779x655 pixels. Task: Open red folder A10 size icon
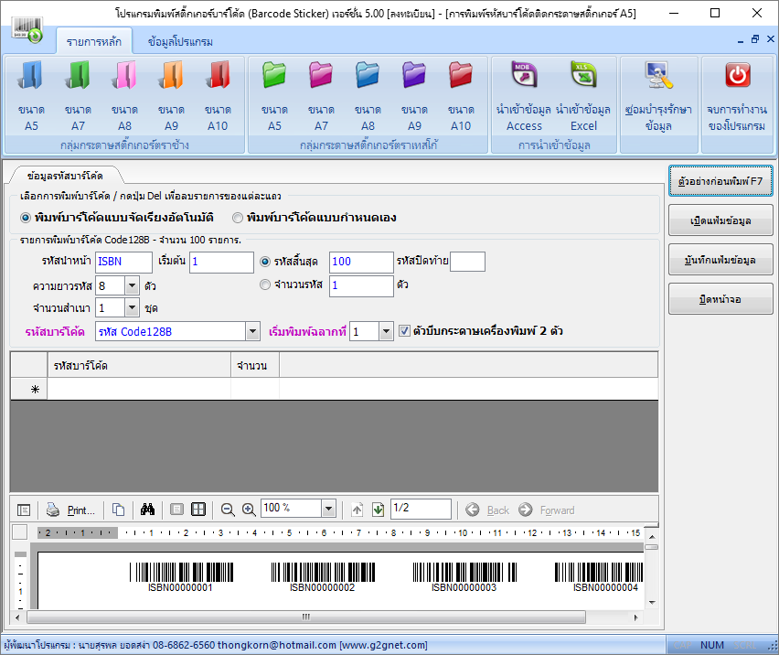pos(461,95)
